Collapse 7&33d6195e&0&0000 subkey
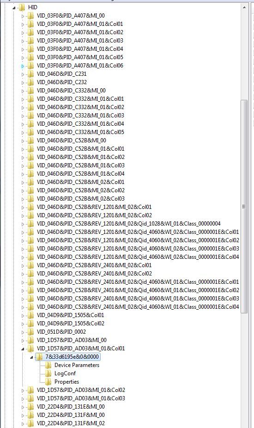The image size is (254, 428). pos(31,357)
